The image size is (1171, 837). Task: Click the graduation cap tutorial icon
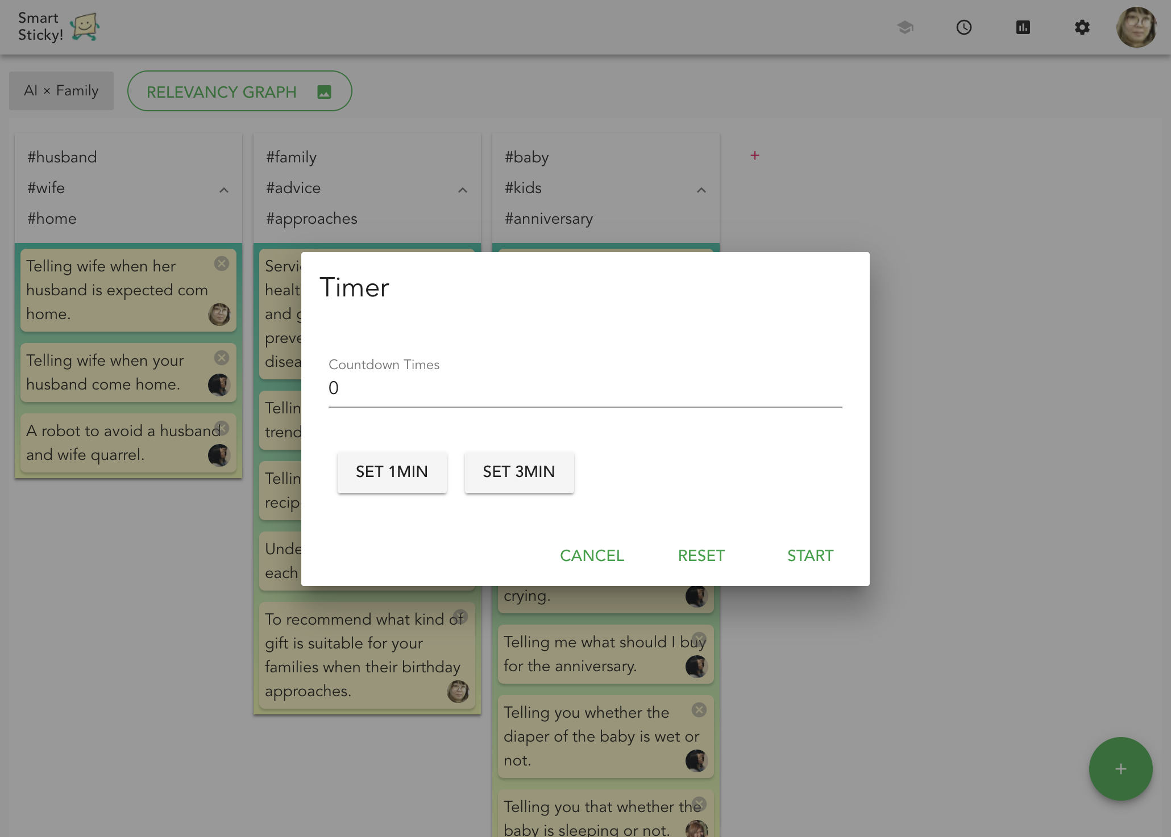(x=905, y=27)
